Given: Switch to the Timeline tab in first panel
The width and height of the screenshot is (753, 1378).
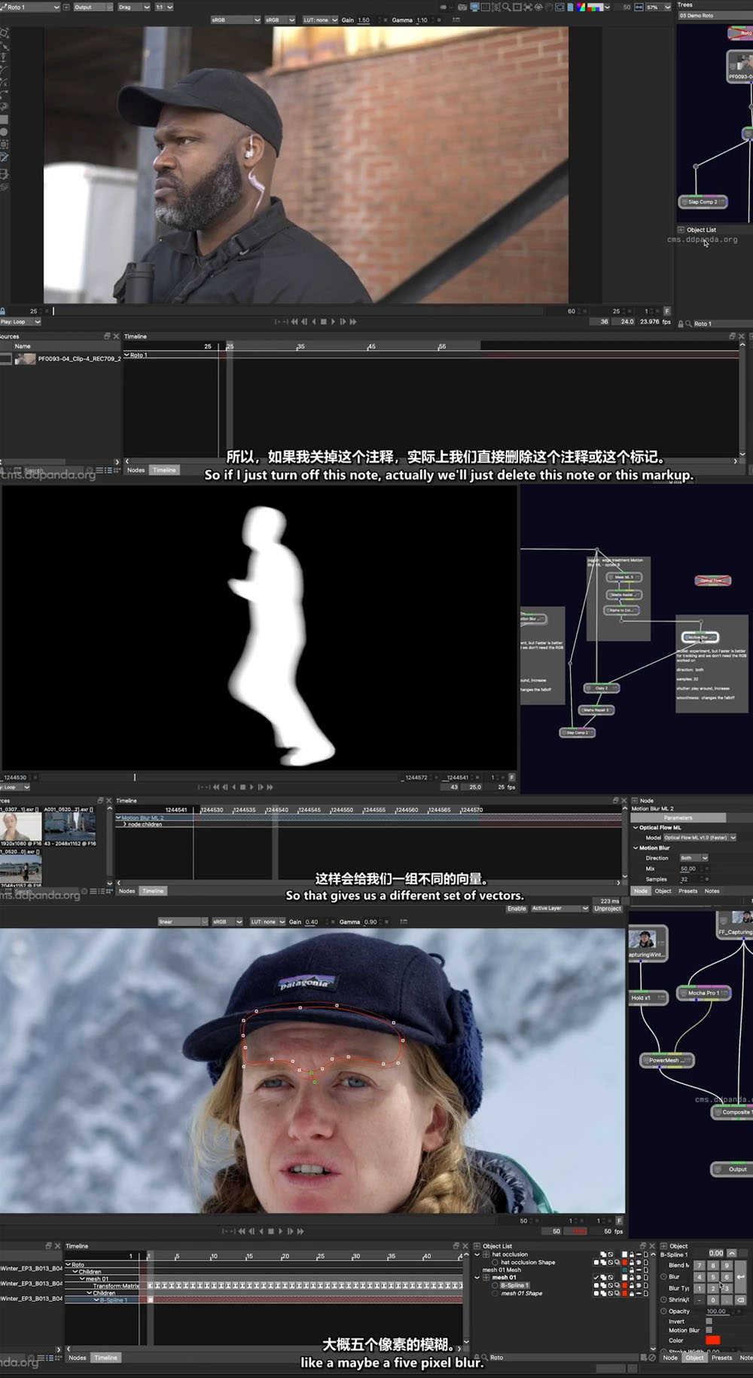Looking at the screenshot, I should pyautogui.click(x=164, y=470).
